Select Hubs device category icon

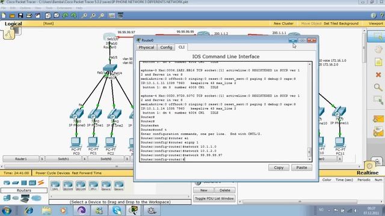[x=24, y=182]
